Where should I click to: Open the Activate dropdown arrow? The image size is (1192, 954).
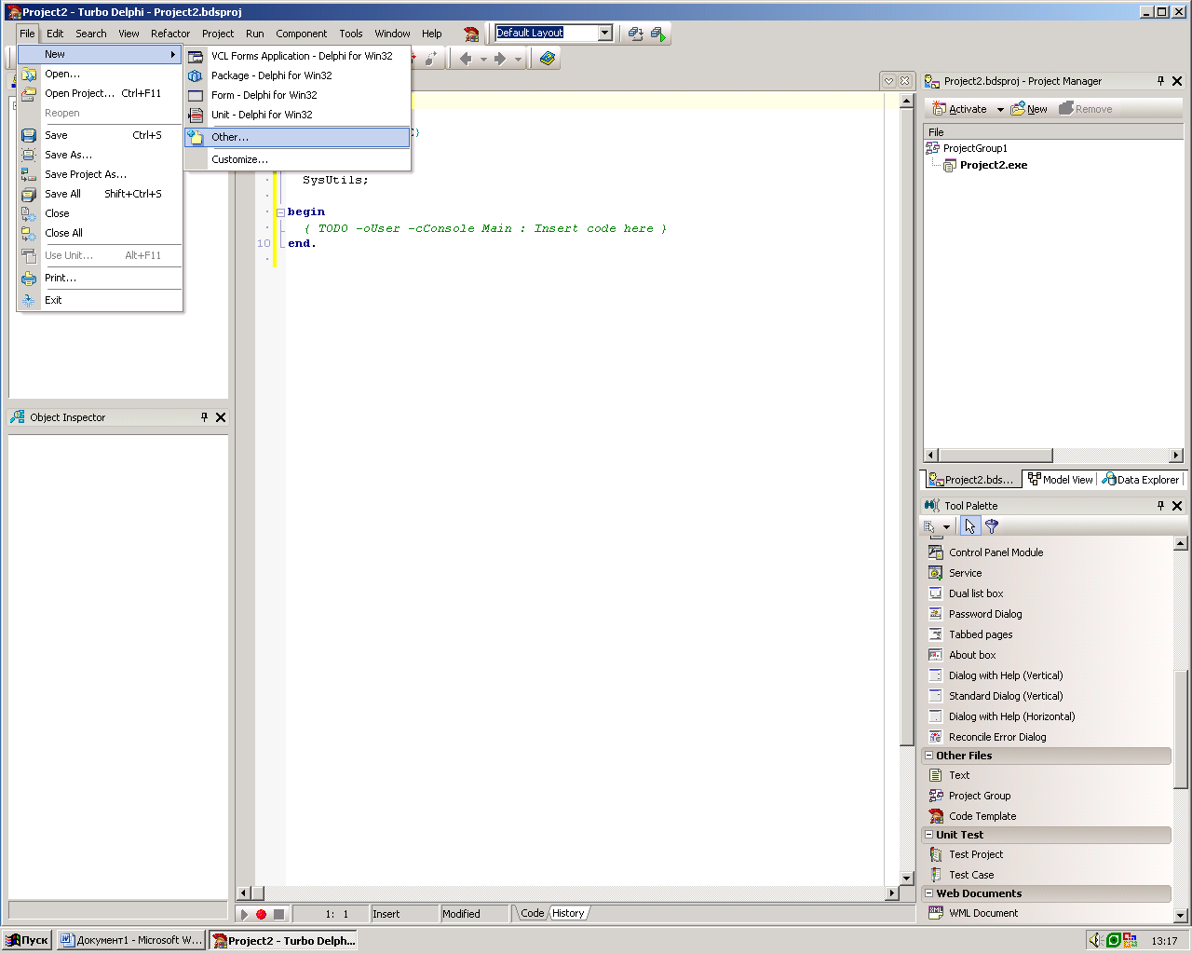pyautogui.click(x=1000, y=109)
